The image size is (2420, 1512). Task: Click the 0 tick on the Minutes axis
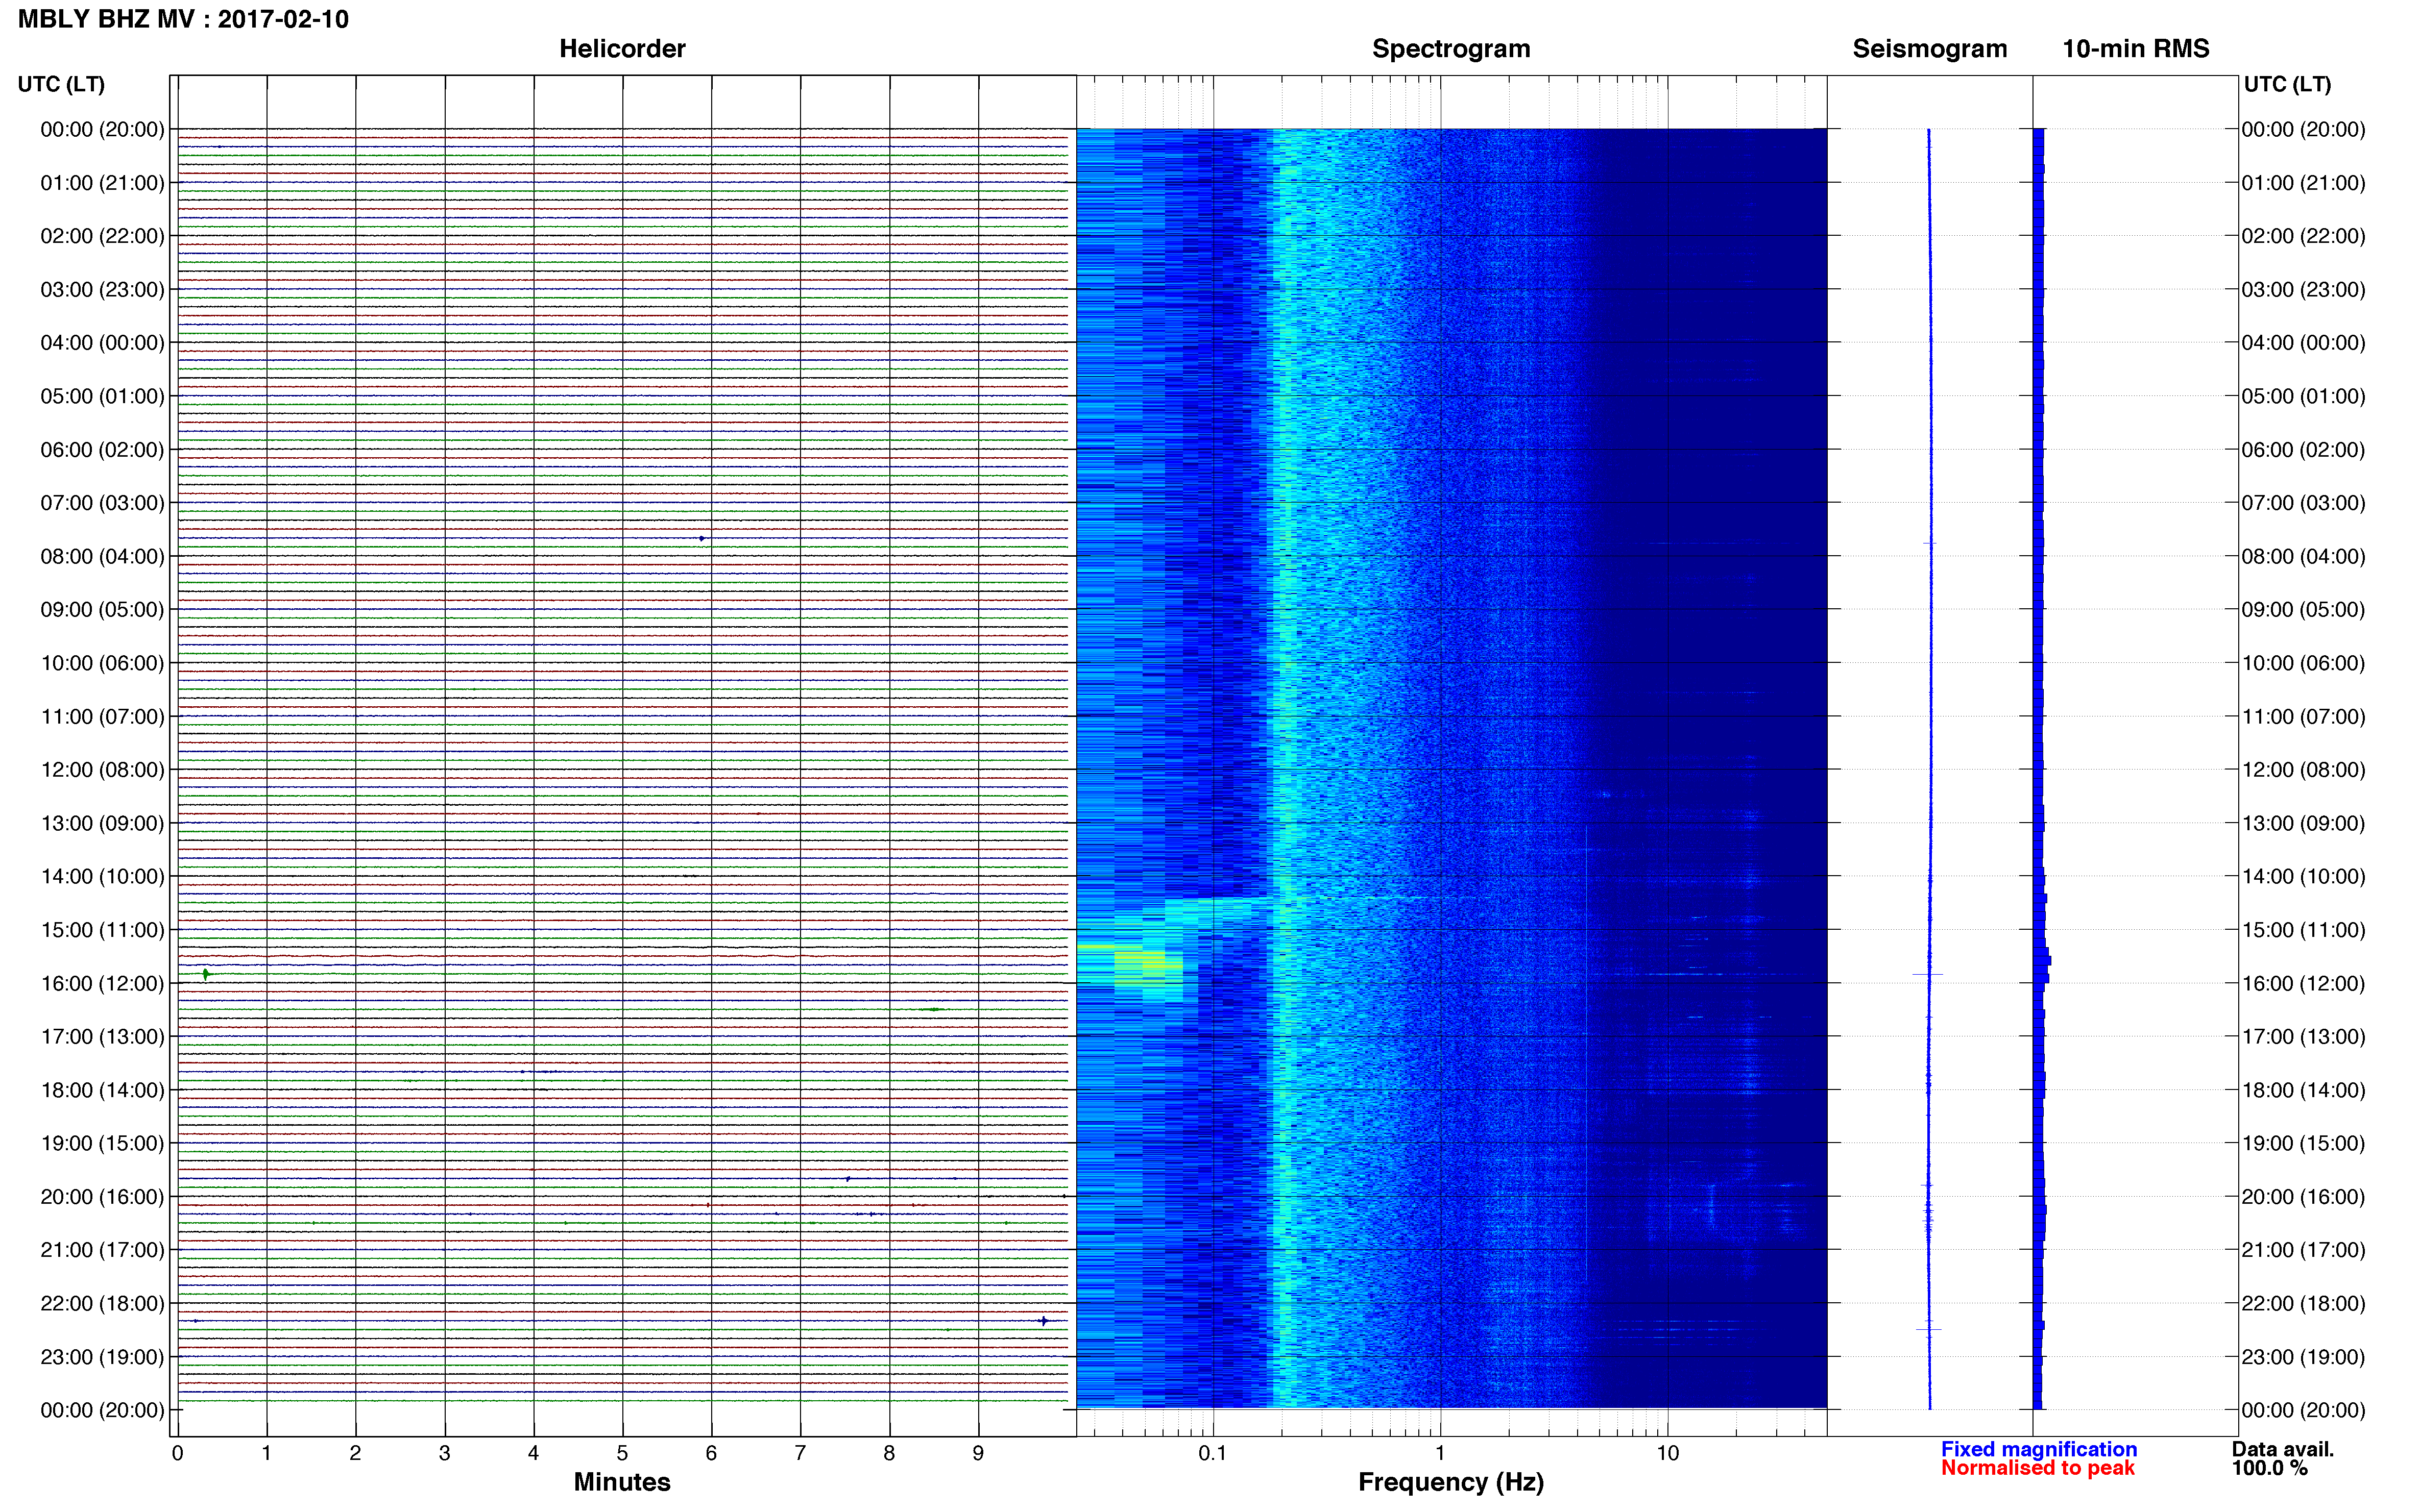click(x=177, y=1454)
